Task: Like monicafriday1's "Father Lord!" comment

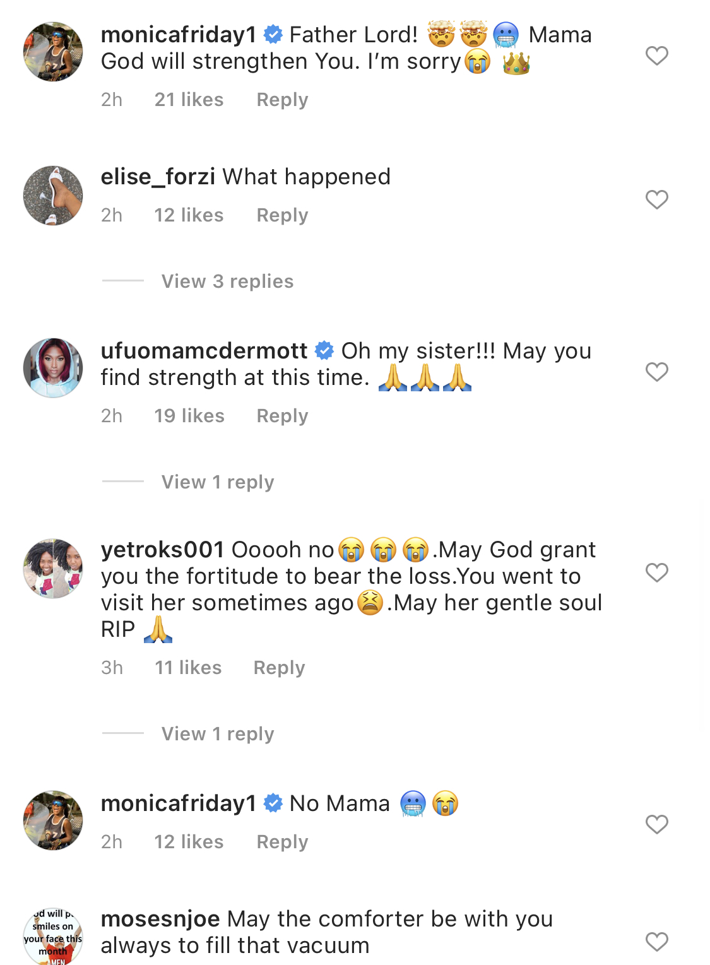Action: (x=656, y=56)
